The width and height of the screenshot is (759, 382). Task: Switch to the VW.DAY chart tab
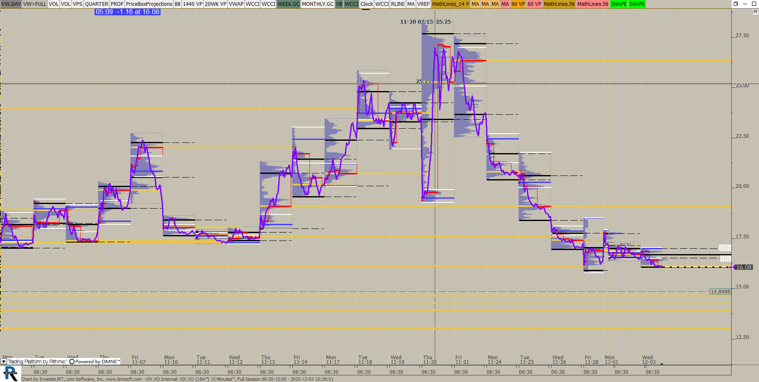[x=11, y=4]
